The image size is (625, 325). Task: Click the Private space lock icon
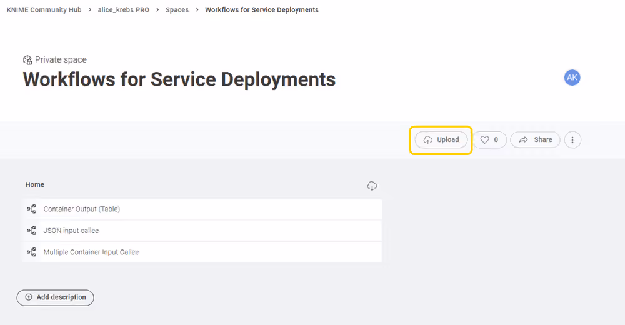(27, 60)
